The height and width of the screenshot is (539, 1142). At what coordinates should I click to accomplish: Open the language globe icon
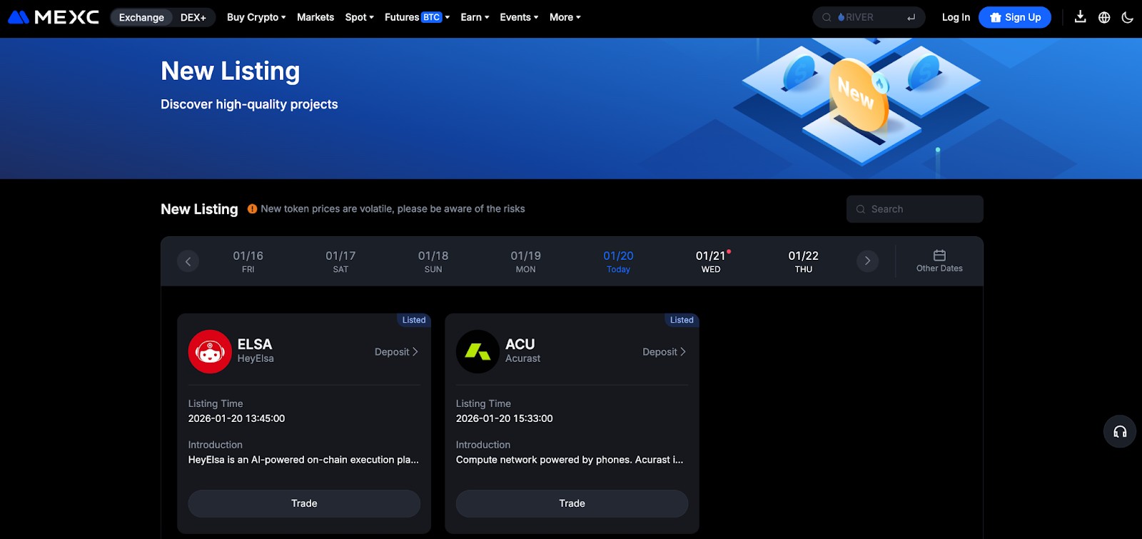point(1104,17)
